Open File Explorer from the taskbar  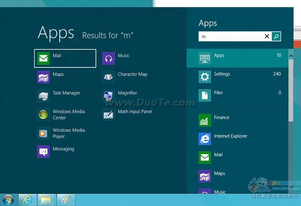click(x=46, y=200)
